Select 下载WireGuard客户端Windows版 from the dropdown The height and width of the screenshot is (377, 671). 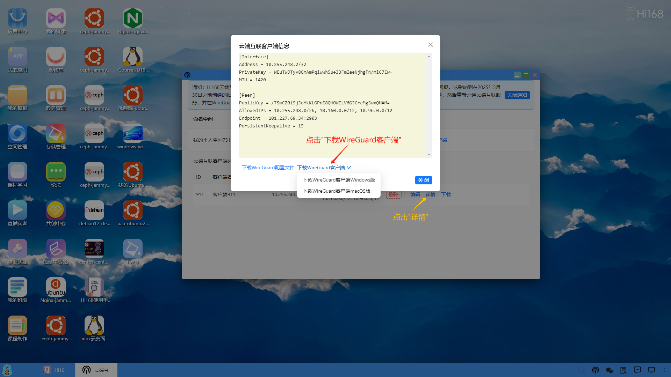tap(338, 179)
